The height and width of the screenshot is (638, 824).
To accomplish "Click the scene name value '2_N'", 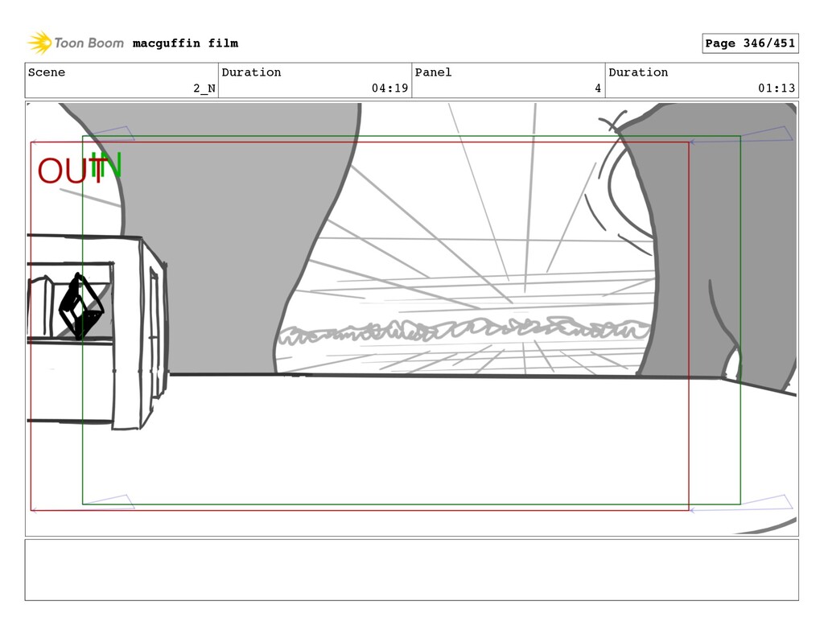I will tap(204, 88).
